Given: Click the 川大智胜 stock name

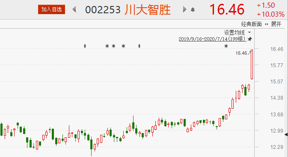Looking at the screenshot, I should tap(148, 9).
